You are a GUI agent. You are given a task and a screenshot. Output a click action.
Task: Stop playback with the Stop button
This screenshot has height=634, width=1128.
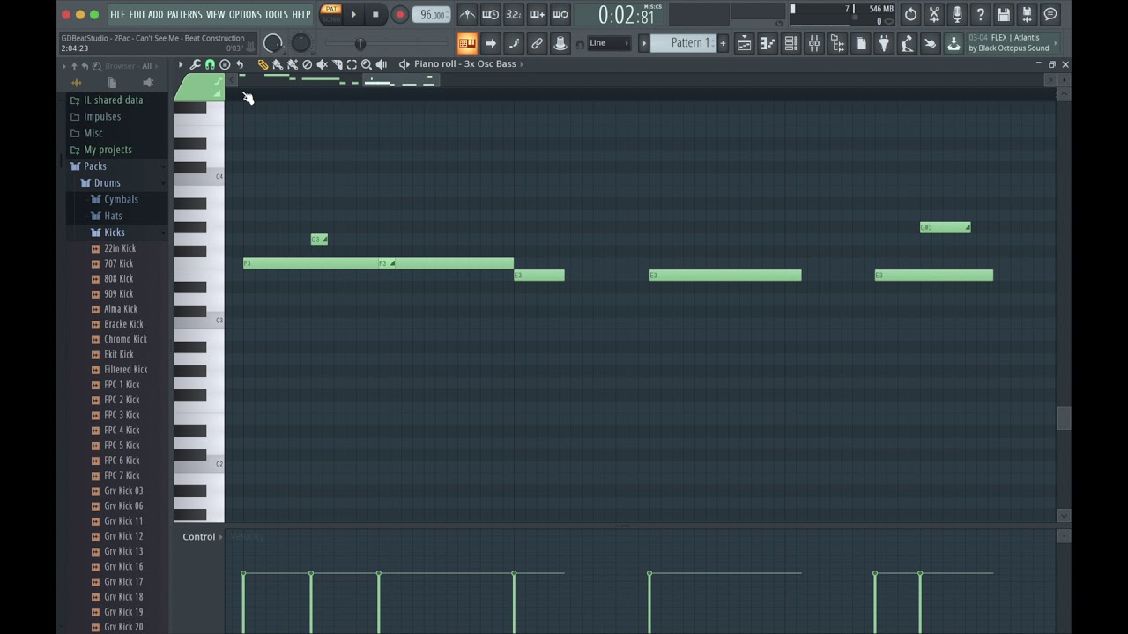[375, 14]
